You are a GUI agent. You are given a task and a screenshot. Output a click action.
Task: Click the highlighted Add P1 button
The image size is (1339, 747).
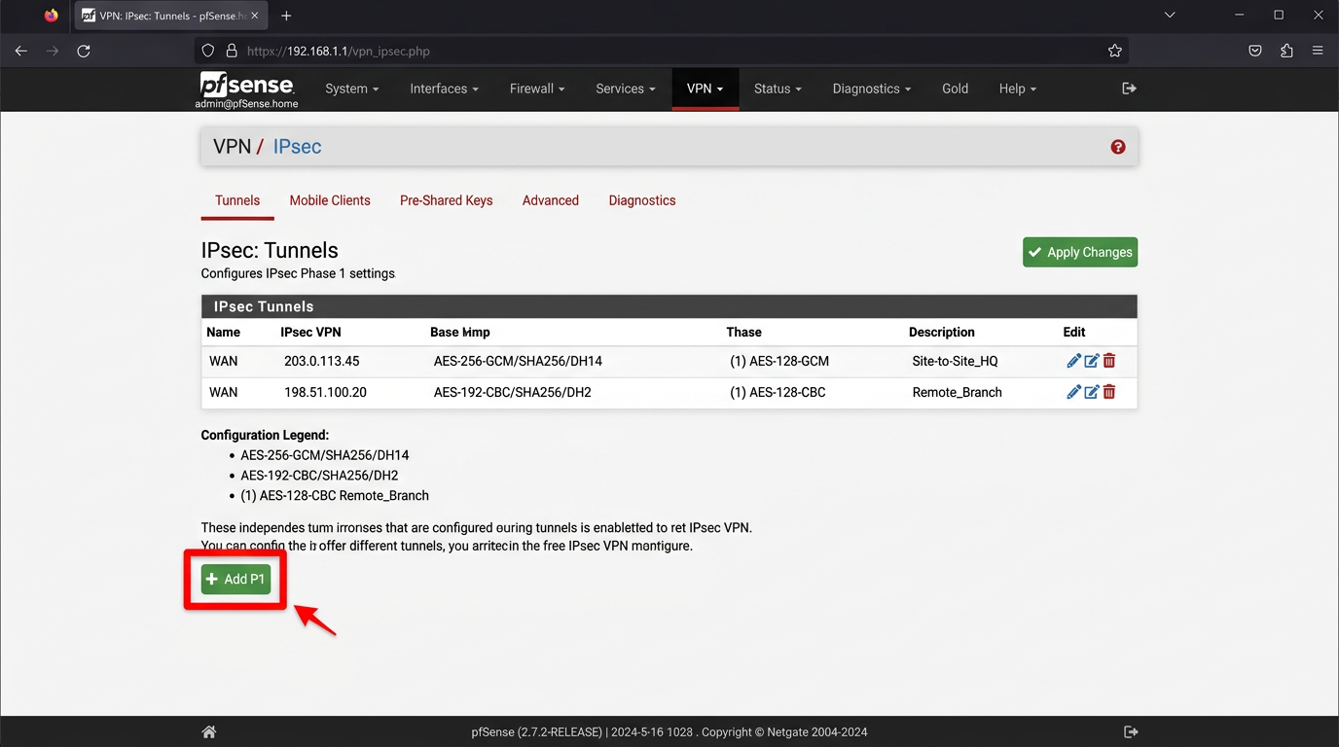pos(235,579)
